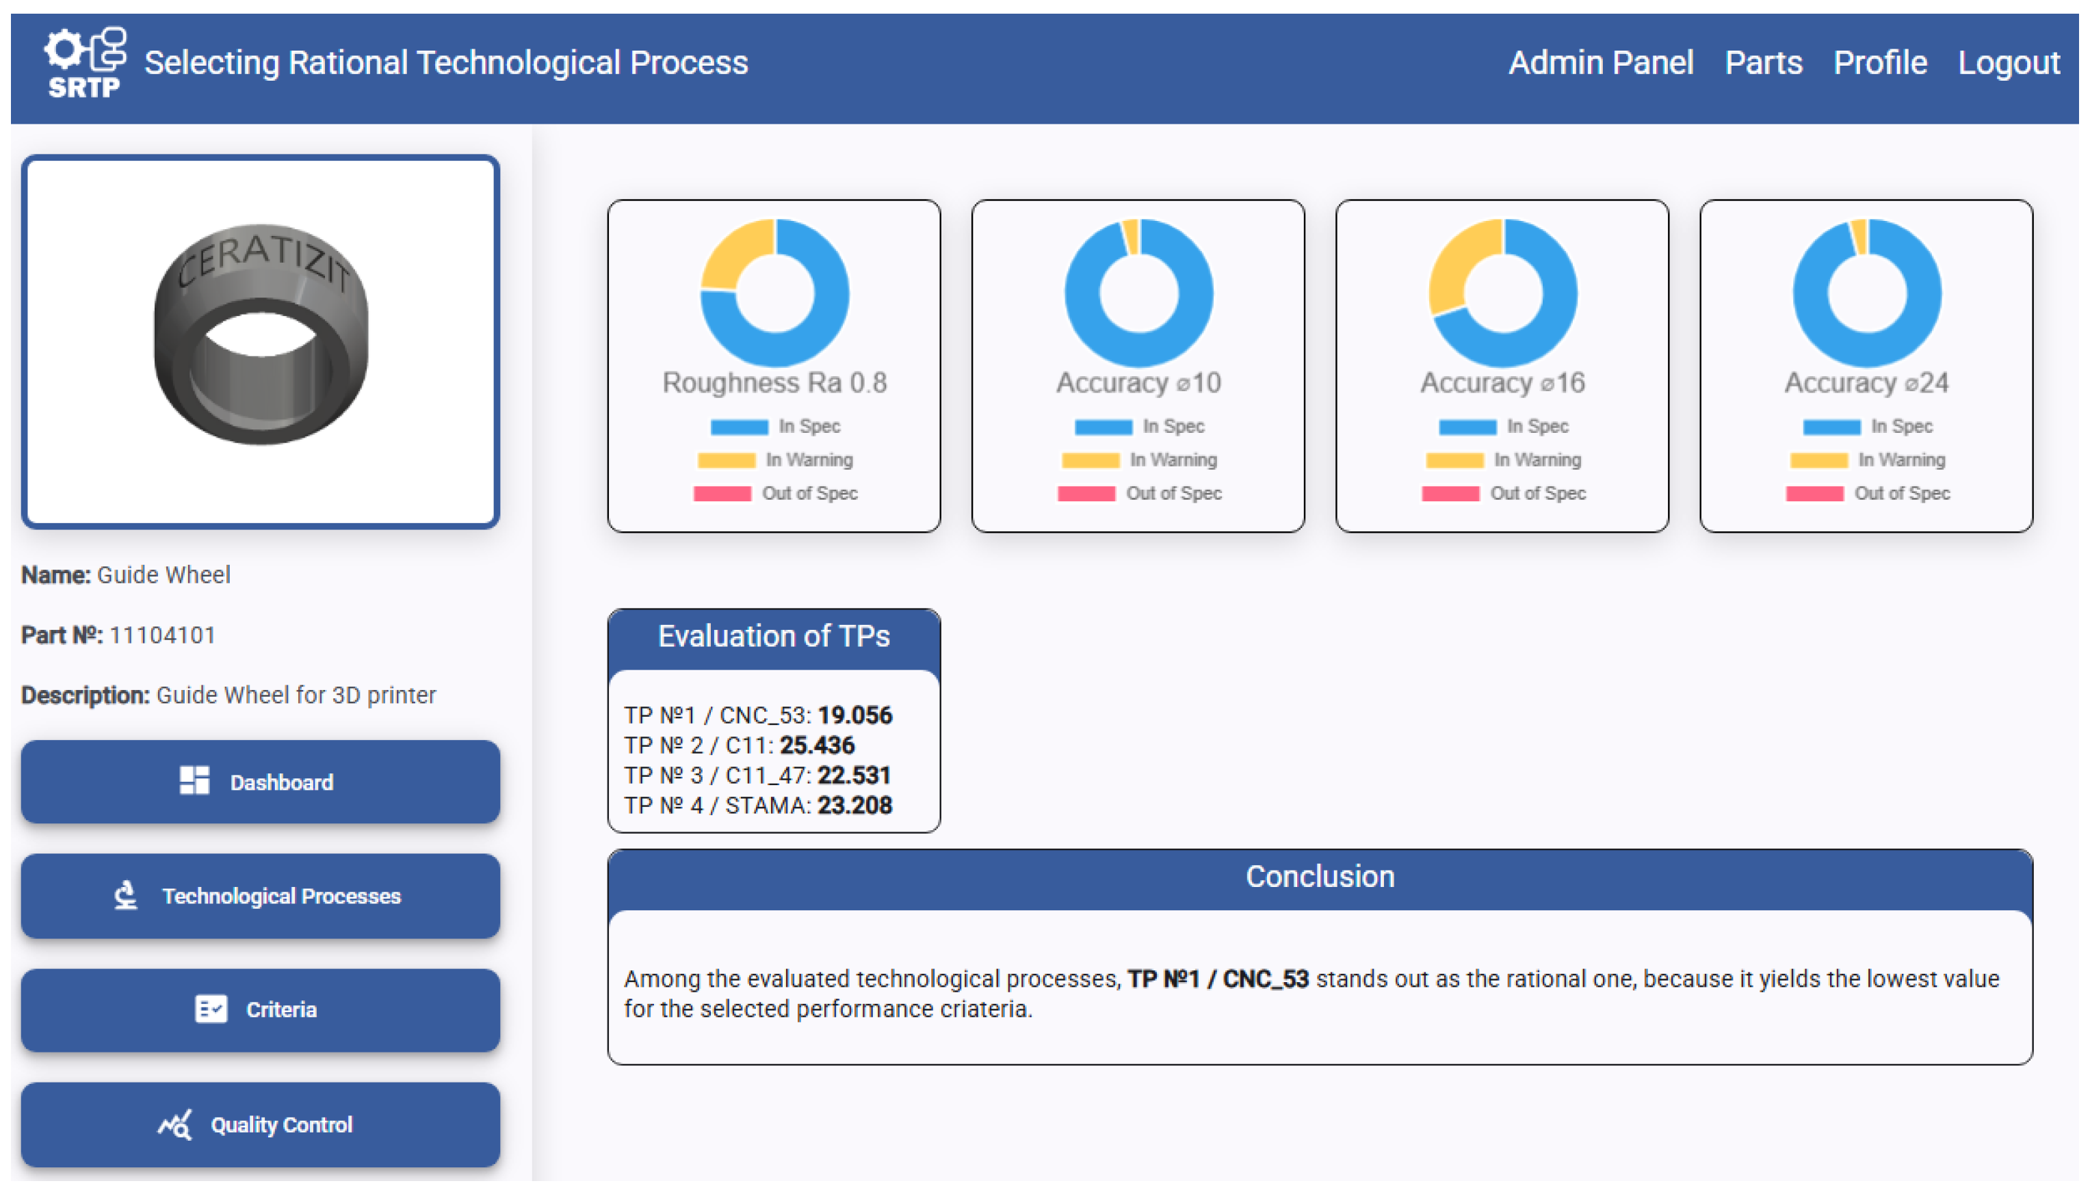Open the Admin Panel menu item
The width and height of the screenshot is (2090, 1192).
pyautogui.click(x=1600, y=63)
